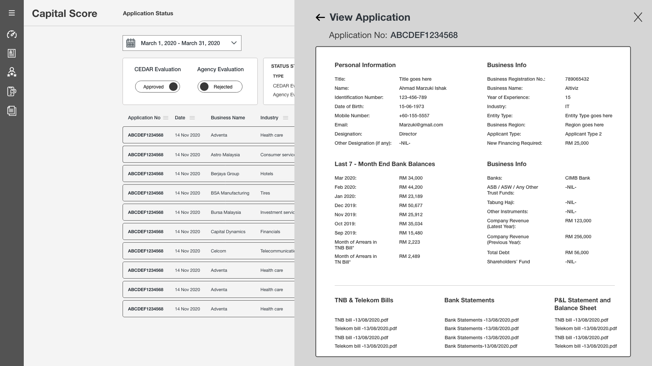Image resolution: width=652 pixels, height=366 pixels.
Task: Click the back arrow beside View Application
Action: coord(320,17)
